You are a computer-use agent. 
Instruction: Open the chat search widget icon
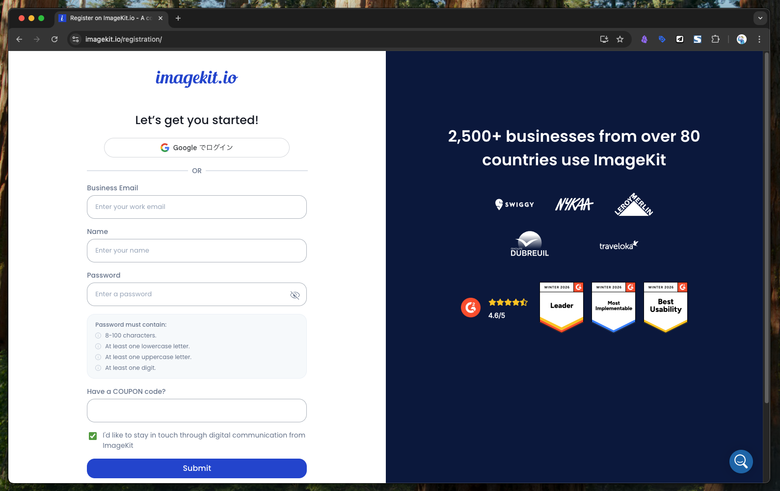point(741,462)
